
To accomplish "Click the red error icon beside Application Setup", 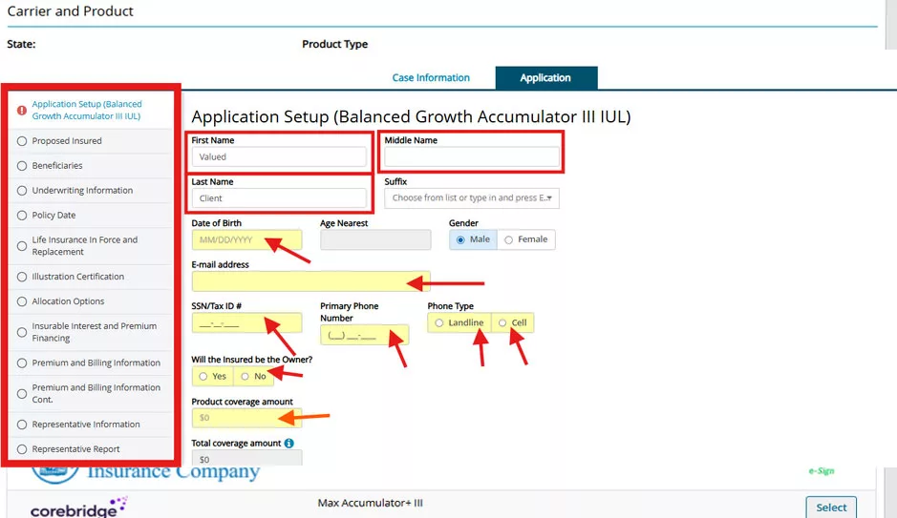I will 22,111.
